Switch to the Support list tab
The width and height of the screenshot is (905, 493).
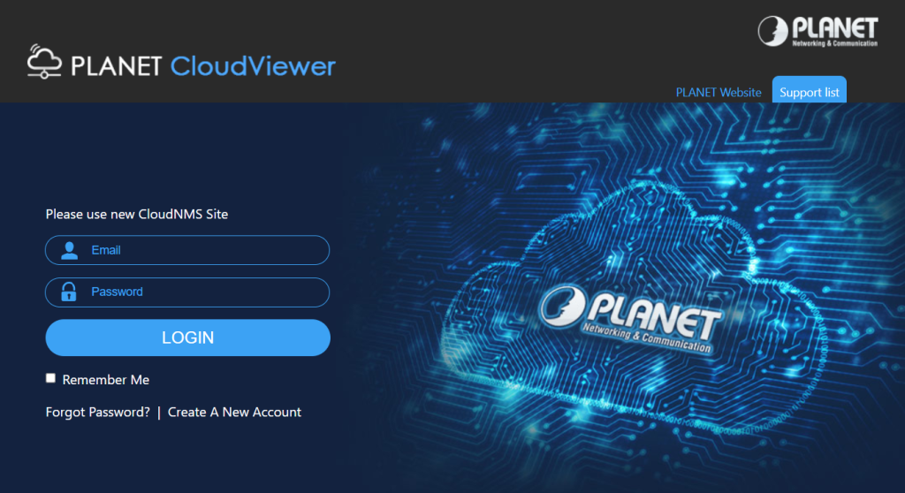[x=809, y=92]
